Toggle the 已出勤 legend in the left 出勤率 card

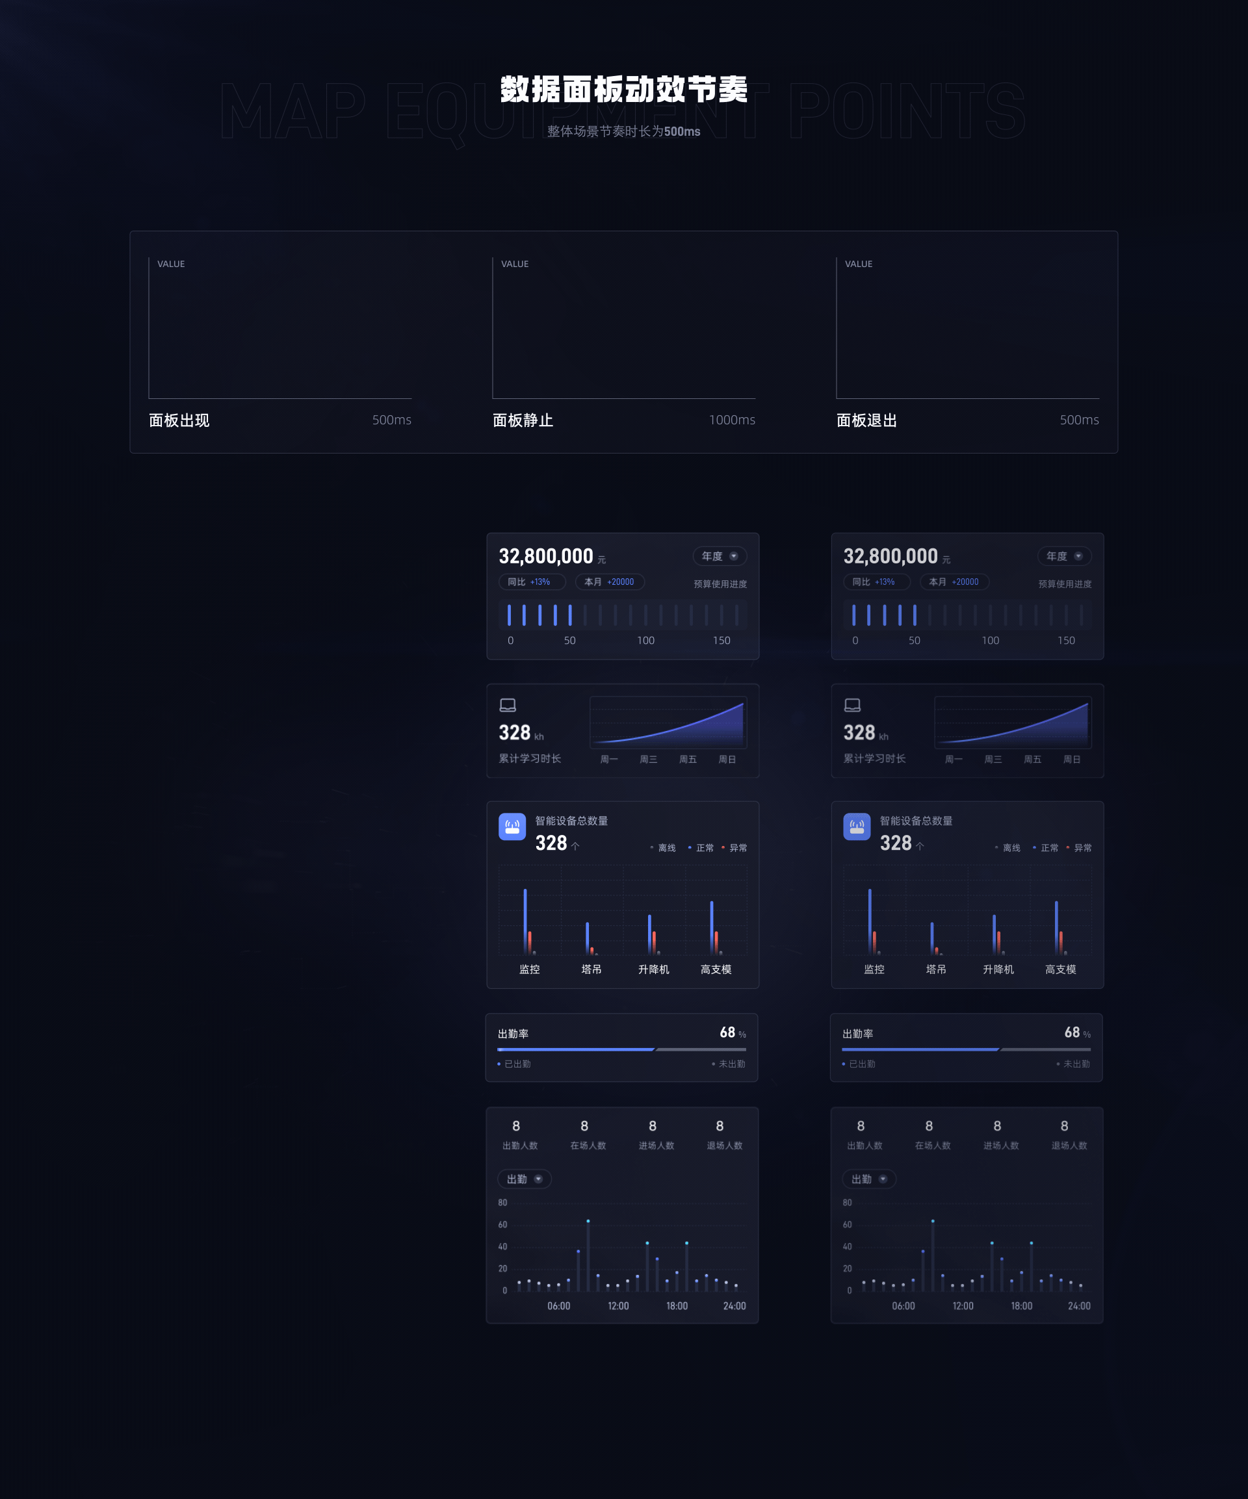514,1064
